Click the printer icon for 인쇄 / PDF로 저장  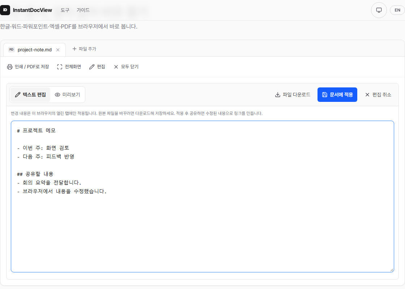click(x=9, y=67)
